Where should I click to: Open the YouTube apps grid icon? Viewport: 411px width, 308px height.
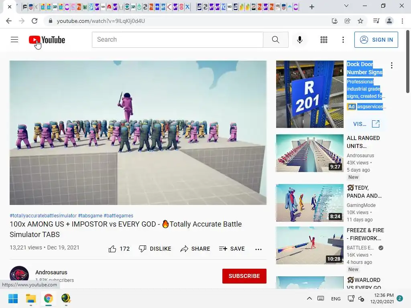324,40
